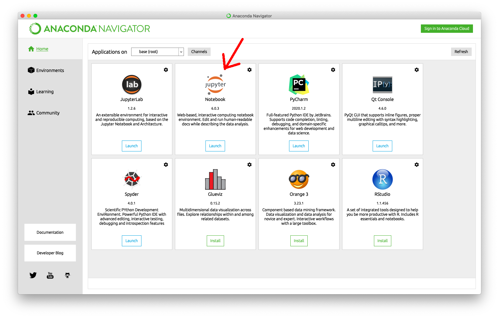
Task: Go to the Home tab
Action: pos(50,49)
